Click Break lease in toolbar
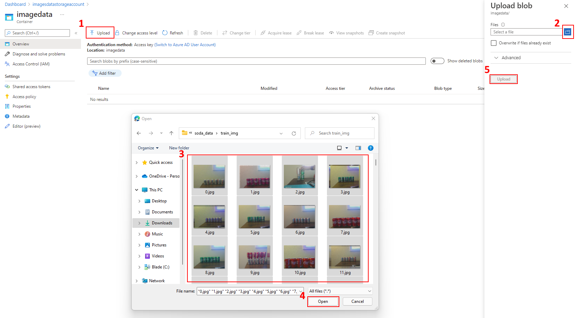 coord(310,33)
